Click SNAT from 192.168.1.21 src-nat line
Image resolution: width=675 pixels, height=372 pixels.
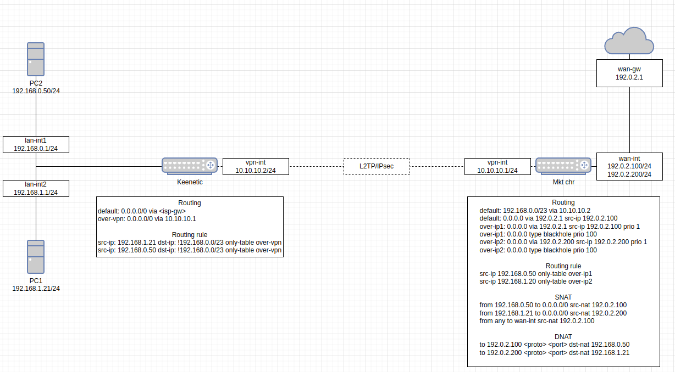(x=553, y=313)
